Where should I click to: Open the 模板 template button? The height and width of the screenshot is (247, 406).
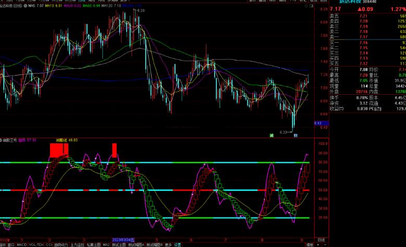(x=310, y=245)
